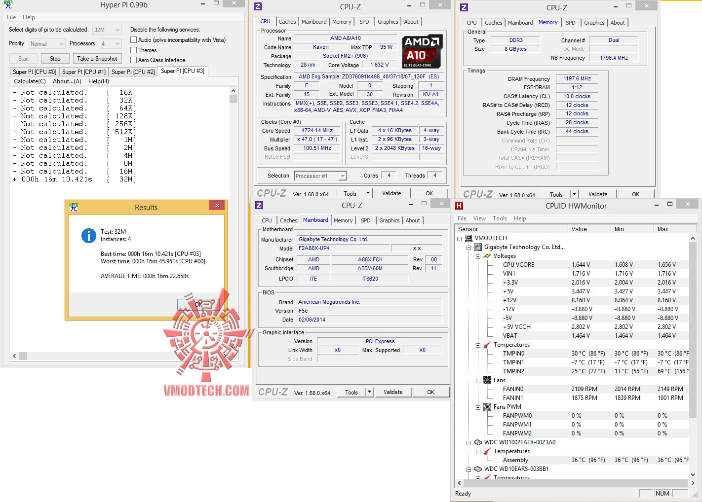Click the thermometer icon beside Temperatures above TMPIN0
Screen dimensions: 702x502
pos(487,345)
